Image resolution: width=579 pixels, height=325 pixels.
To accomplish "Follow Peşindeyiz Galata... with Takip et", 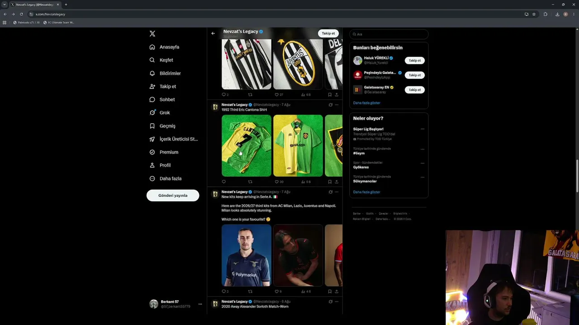I will 414,75.
